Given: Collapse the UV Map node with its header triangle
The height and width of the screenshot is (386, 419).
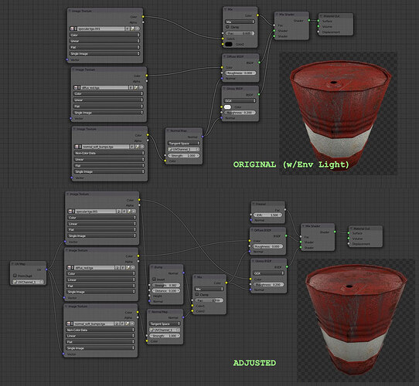Looking at the screenshot, I should 13,264.
